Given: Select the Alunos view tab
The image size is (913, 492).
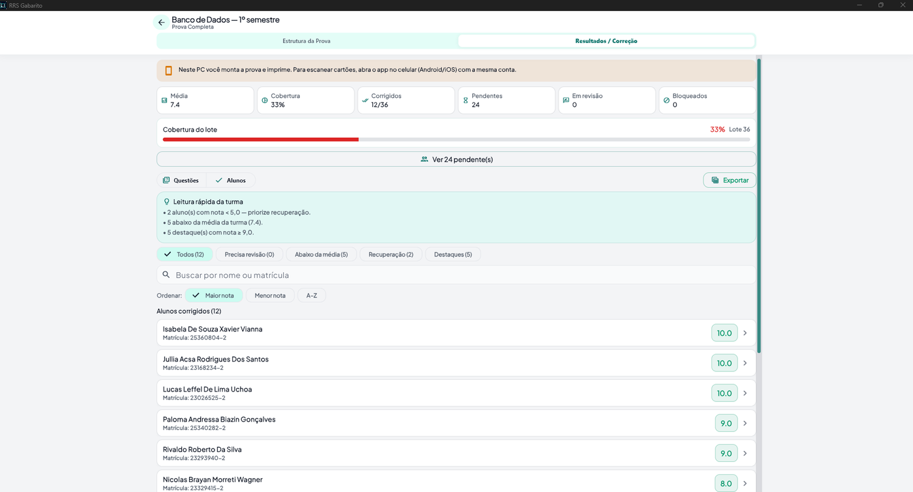Looking at the screenshot, I should coord(231,180).
